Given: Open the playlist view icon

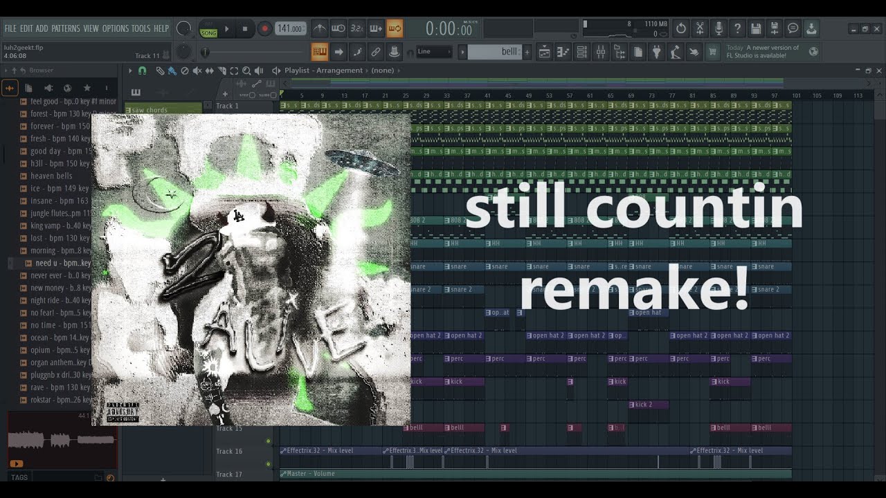Looking at the screenshot, I should coord(545,52).
